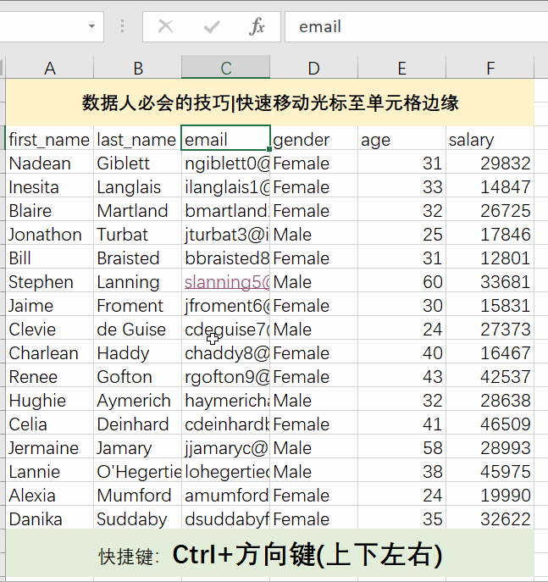This screenshot has width=548, height=582.
Task: Select column B header
Action: point(138,68)
